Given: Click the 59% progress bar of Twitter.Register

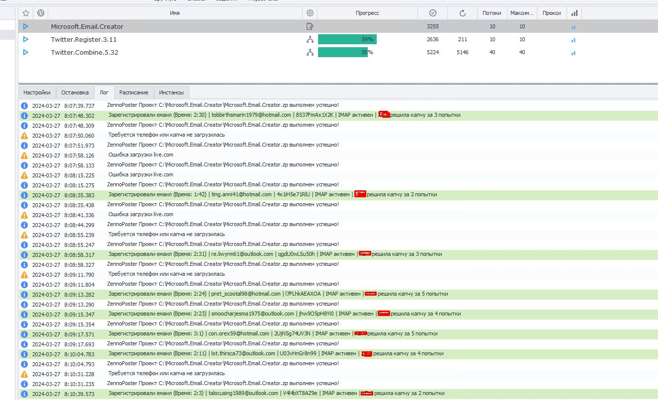Looking at the screenshot, I should pos(347,39).
